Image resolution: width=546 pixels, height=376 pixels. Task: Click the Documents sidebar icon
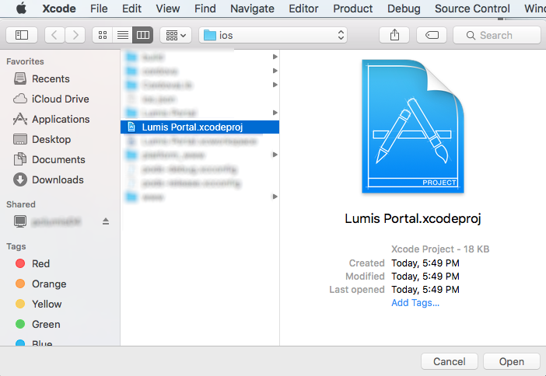(x=20, y=159)
